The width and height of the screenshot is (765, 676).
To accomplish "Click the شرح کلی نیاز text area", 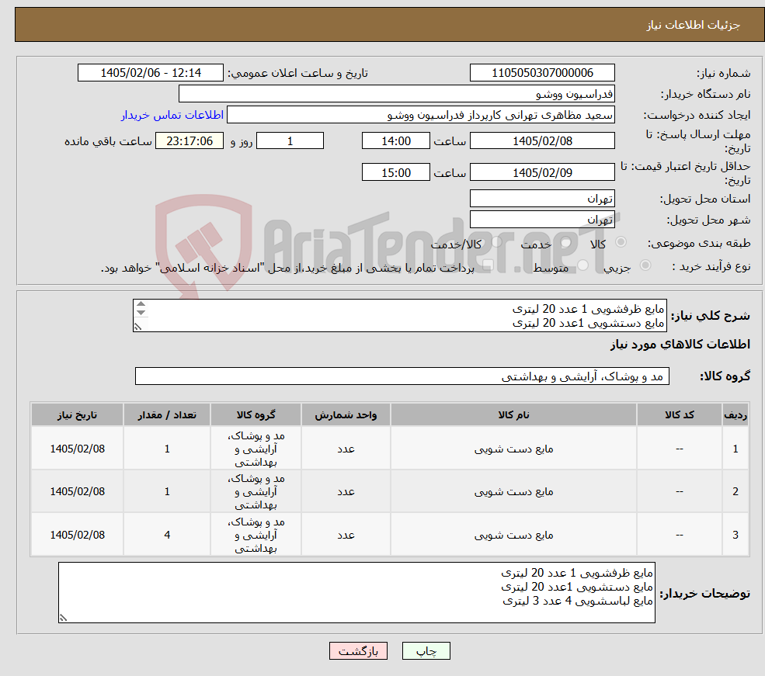I will pyautogui.click(x=399, y=315).
